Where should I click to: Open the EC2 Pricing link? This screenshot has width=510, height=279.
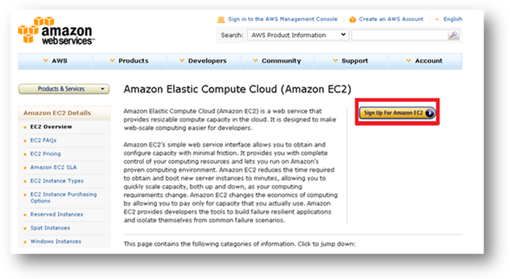pos(45,153)
